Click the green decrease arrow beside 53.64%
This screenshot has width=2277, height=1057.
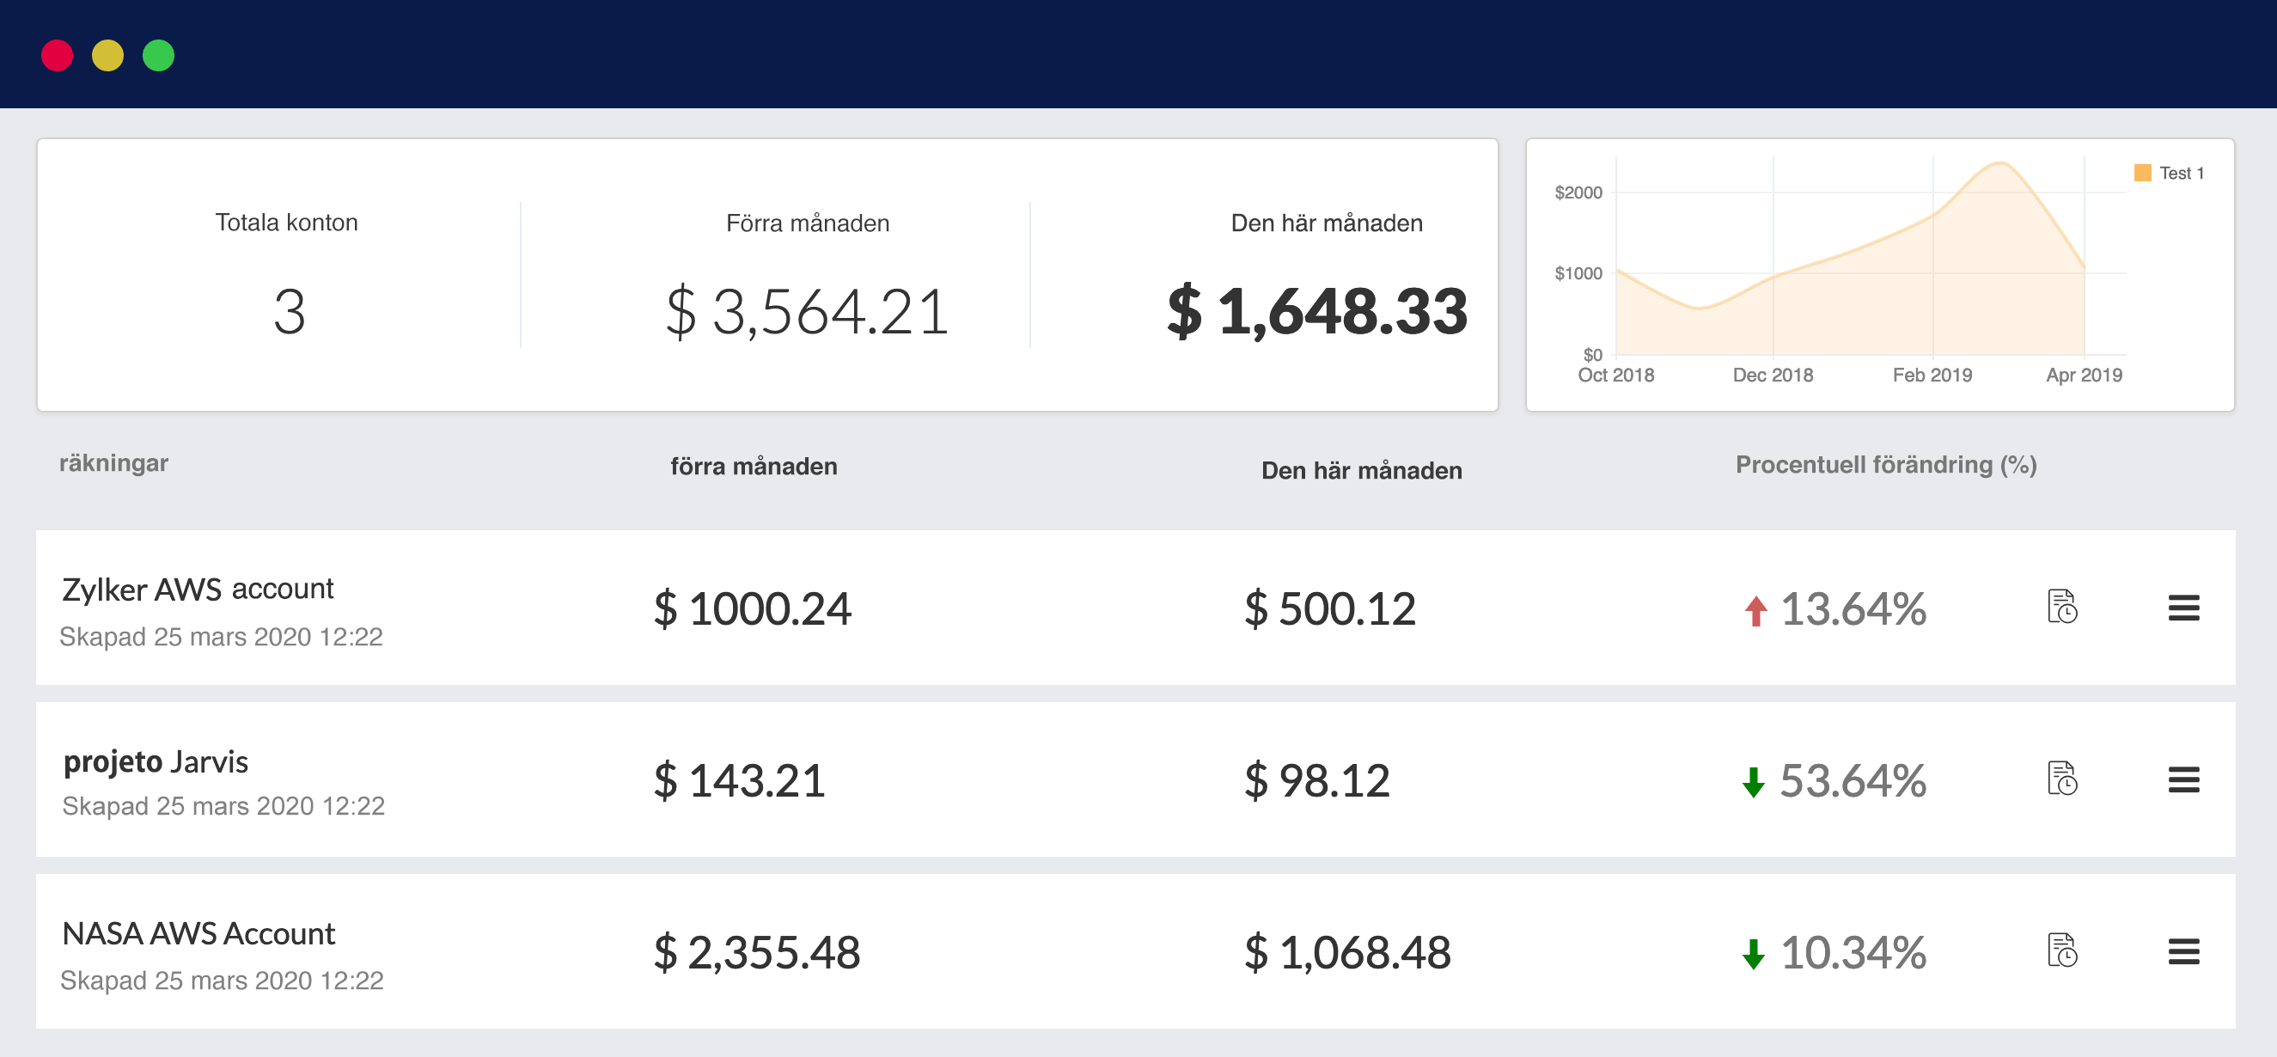(x=1754, y=782)
